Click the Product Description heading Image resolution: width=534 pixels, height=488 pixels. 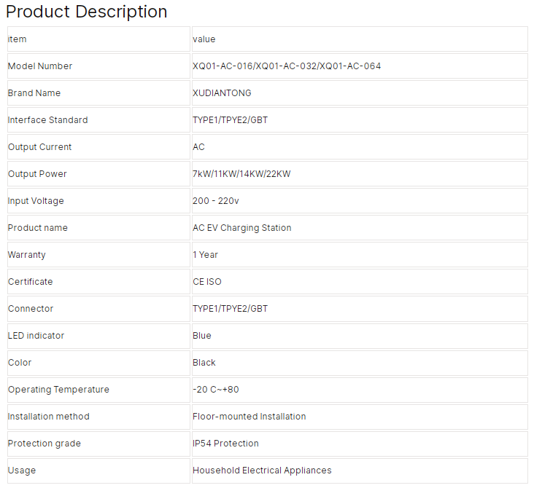click(x=87, y=12)
